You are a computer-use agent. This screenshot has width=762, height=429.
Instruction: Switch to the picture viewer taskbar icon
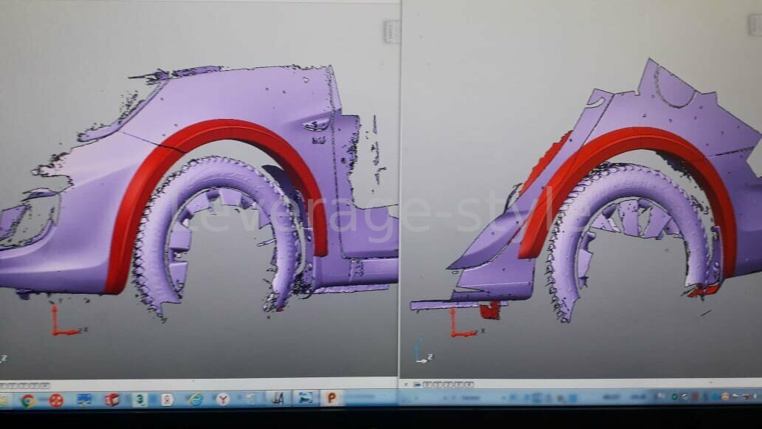304,397
